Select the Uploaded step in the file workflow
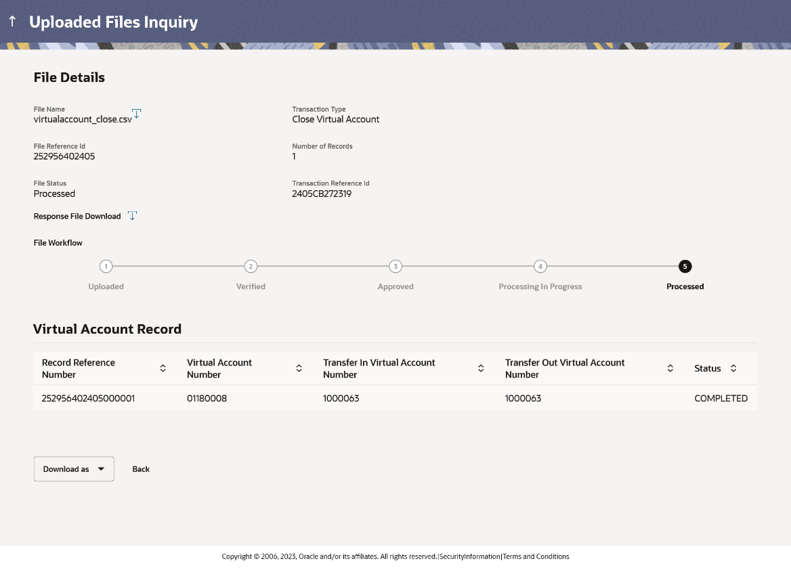This screenshot has width=791, height=578. [106, 266]
